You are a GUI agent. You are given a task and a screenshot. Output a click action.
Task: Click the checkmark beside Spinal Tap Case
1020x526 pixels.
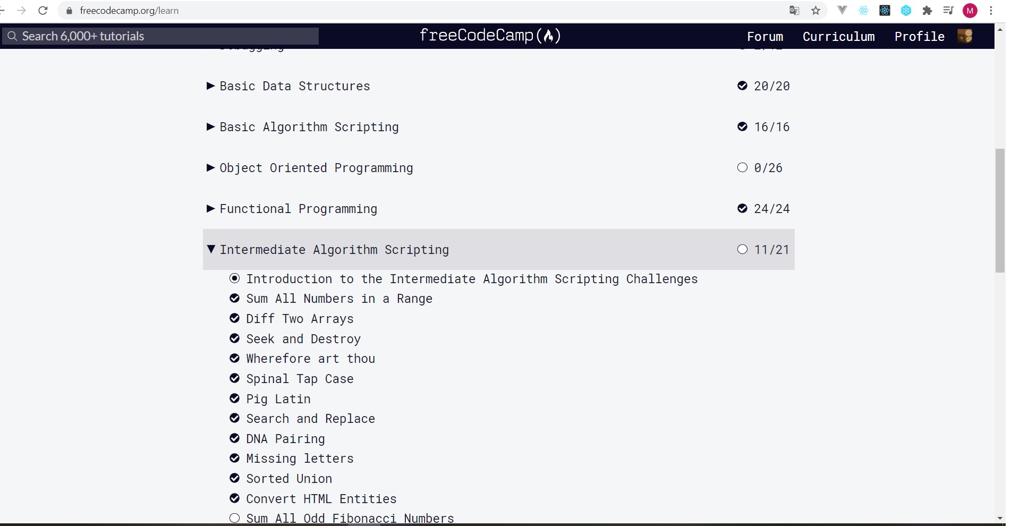pos(234,378)
